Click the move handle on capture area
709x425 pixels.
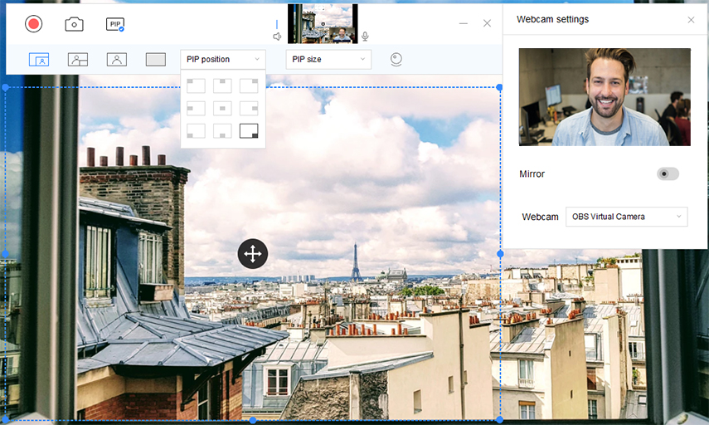(x=253, y=254)
